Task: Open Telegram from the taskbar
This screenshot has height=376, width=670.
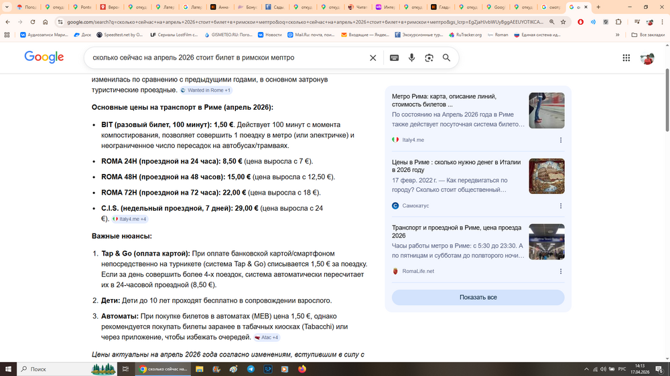Action: coord(251,369)
